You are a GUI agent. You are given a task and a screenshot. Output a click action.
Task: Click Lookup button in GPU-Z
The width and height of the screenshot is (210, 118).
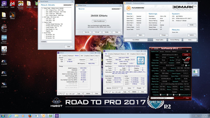[x=186, y=55]
